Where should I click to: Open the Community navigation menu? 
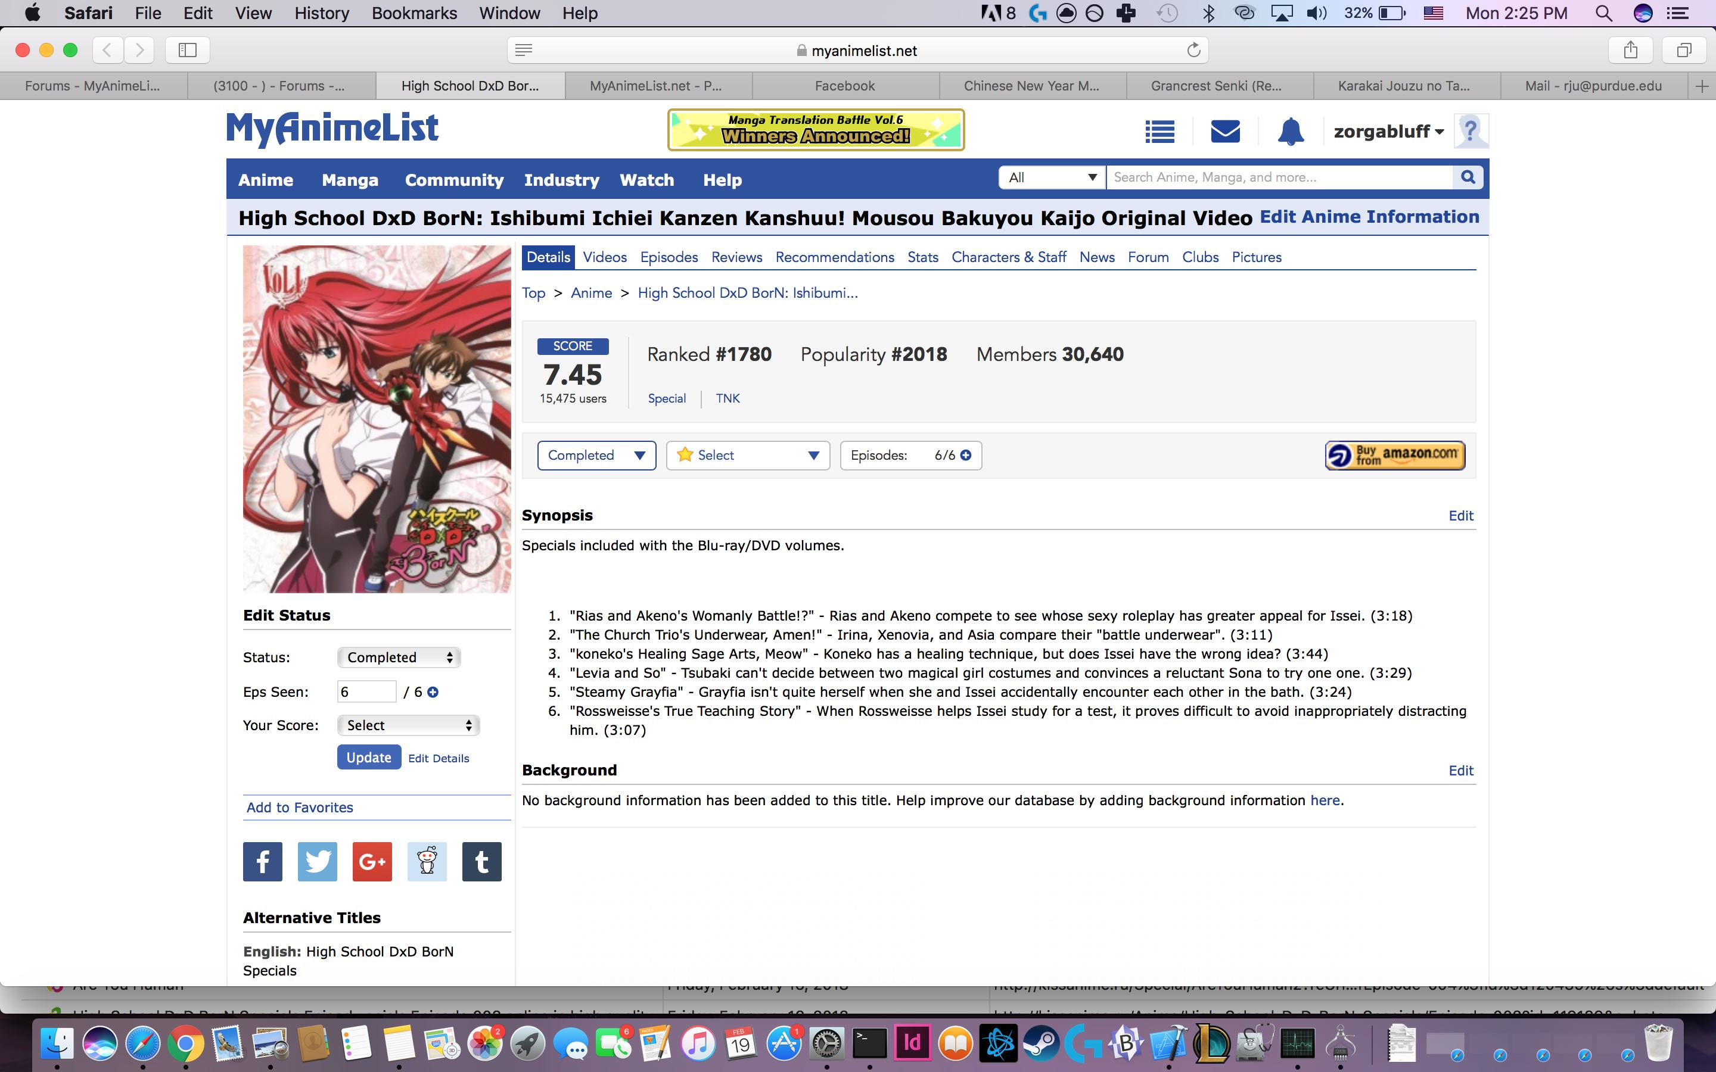454,180
